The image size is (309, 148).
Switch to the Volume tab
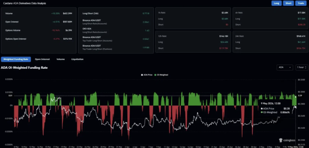[x=60, y=59]
